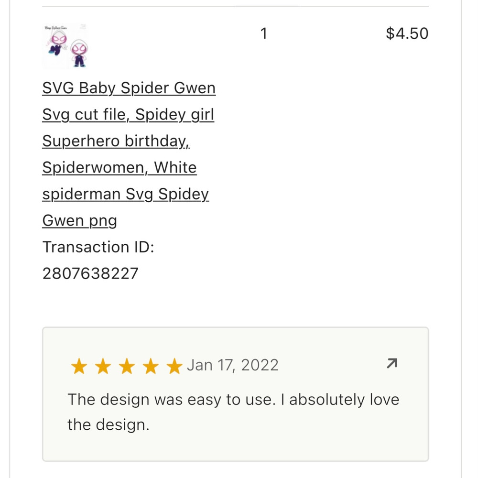Viewport: 478px width, 478px height.
Task: Click the $4.50 item price
Action: pos(407,33)
